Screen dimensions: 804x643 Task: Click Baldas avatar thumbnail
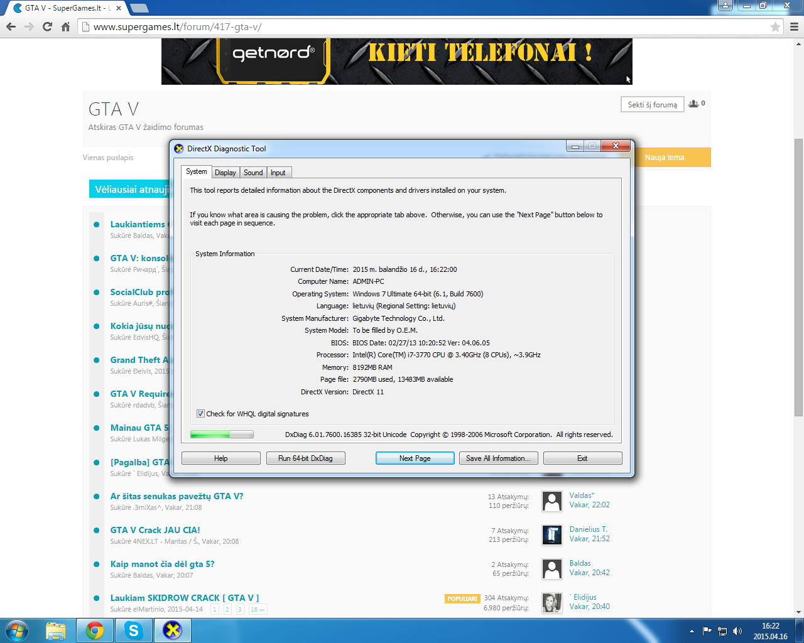[552, 569]
